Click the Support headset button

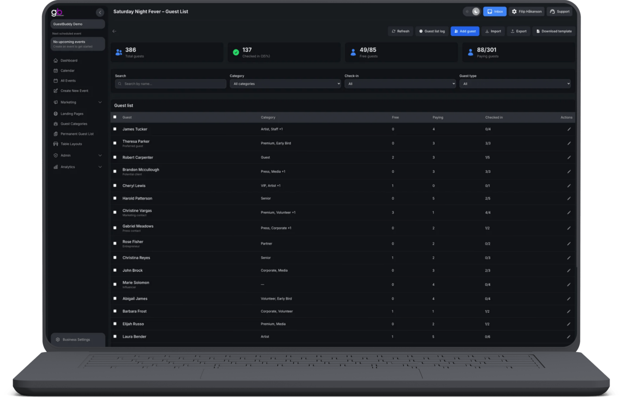560,12
